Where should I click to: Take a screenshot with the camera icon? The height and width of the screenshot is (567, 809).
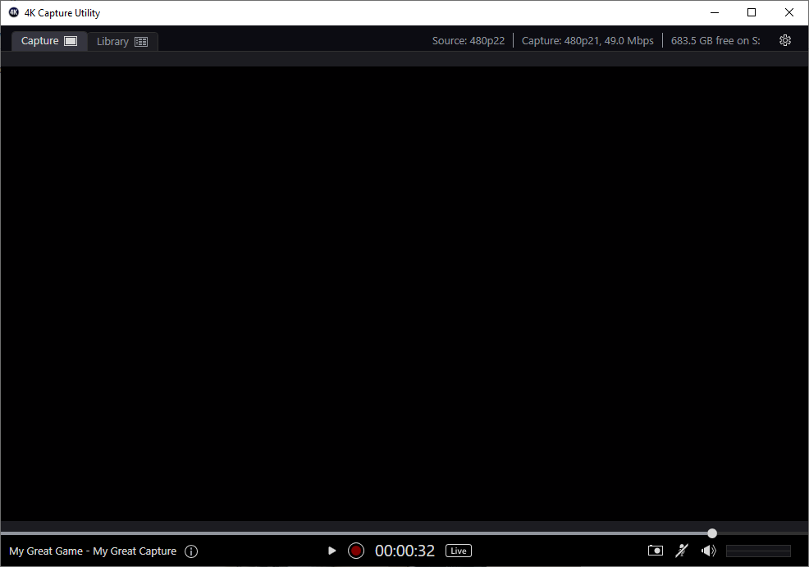pyautogui.click(x=655, y=551)
